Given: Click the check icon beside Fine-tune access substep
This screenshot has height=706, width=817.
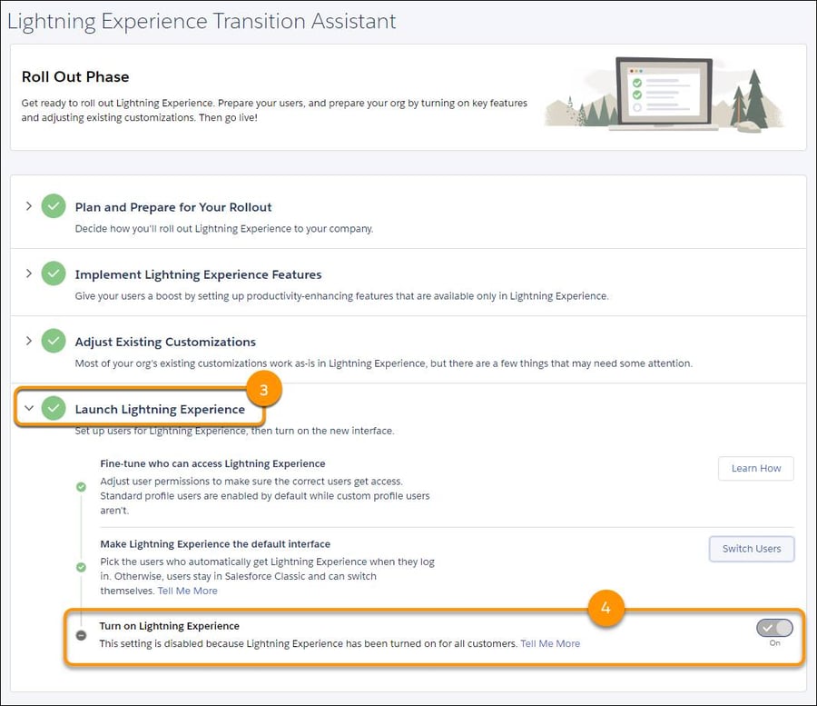Looking at the screenshot, I should [80, 485].
